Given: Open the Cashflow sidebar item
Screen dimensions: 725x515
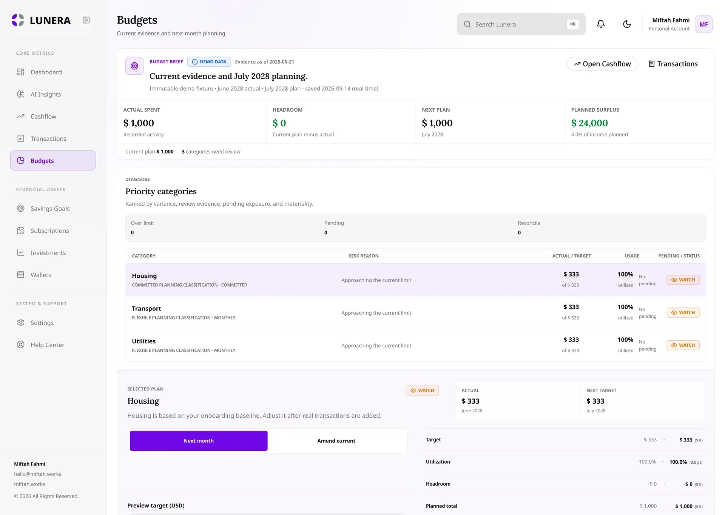Looking at the screenshot, I should point(53,117).
